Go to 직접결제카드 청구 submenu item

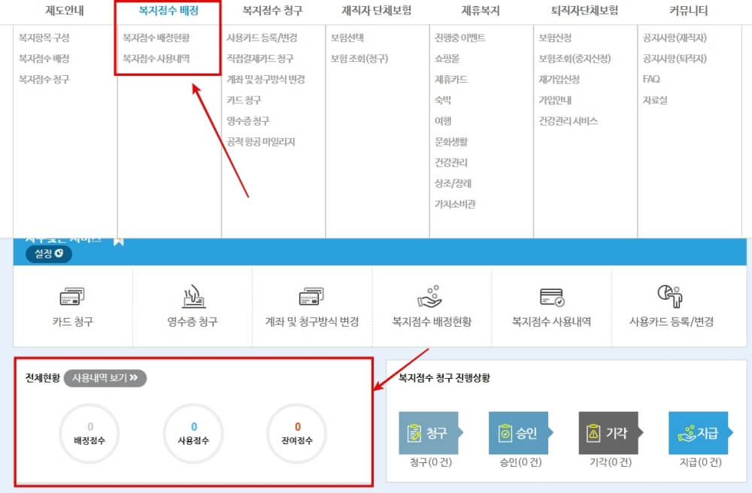[x=260, y=59]
